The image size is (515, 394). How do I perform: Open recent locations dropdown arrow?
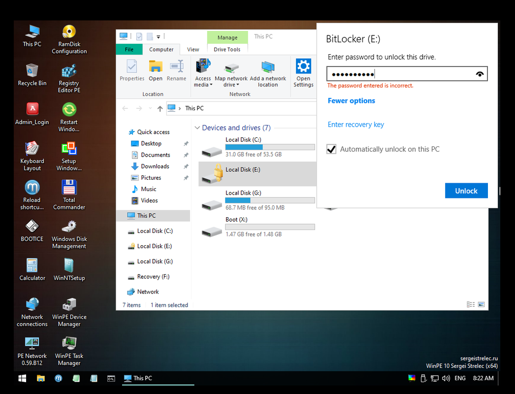(x=151, y=108)
